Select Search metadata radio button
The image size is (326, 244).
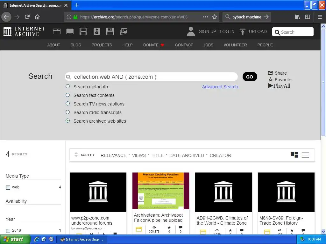[x=68, y=86]
